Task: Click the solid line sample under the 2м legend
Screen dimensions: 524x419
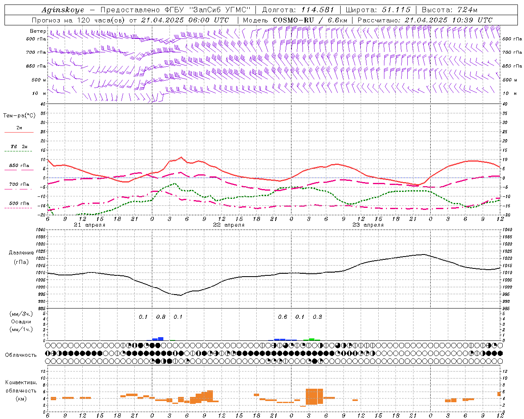Action: point(19,132)
